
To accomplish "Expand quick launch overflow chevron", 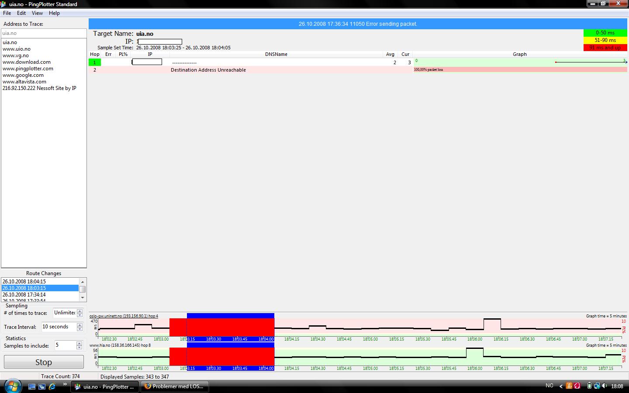I will [65, 385].
